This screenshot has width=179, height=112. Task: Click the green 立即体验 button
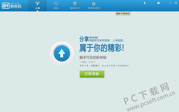[92, 74]
